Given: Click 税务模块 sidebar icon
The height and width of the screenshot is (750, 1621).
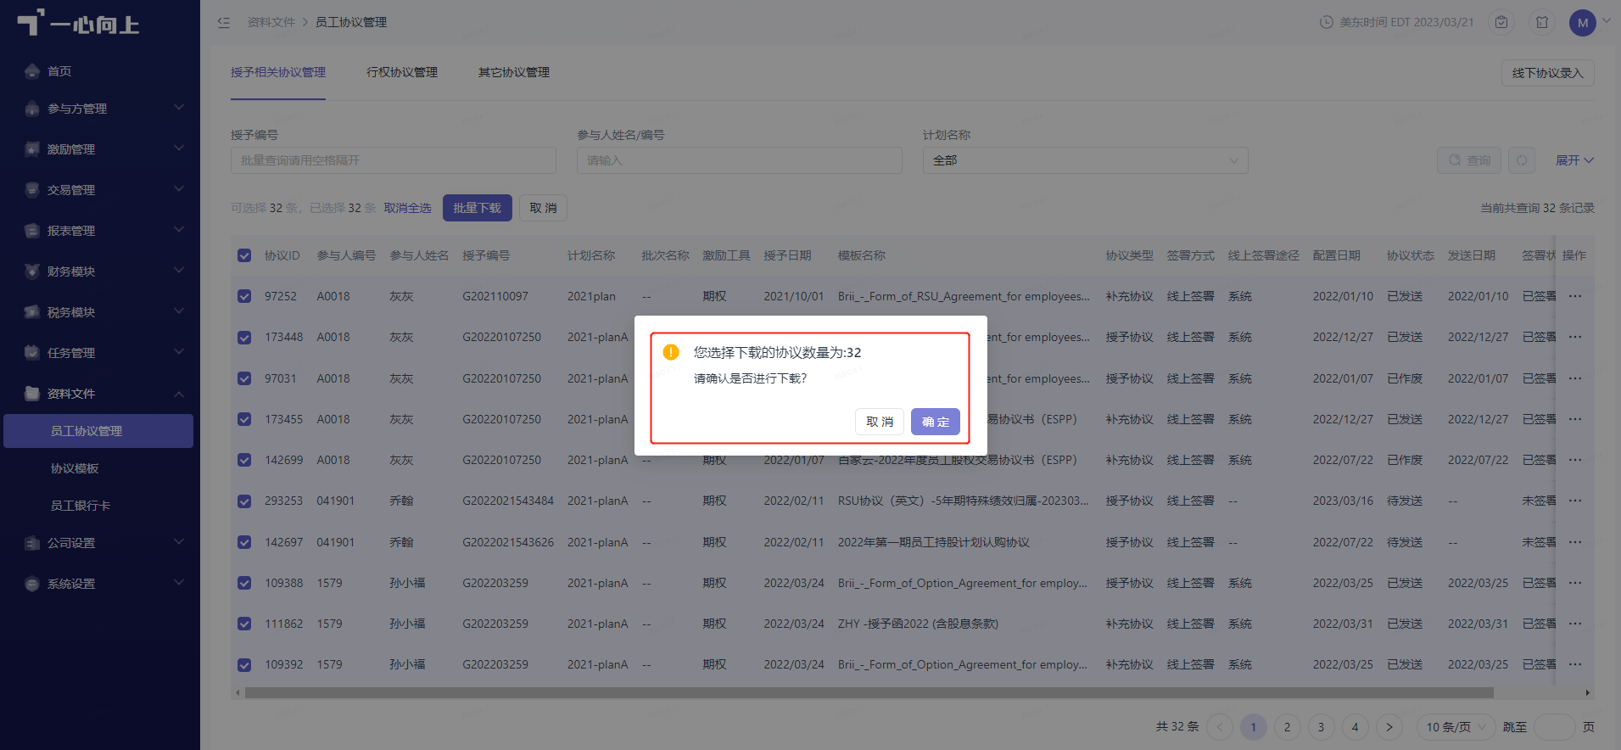Looking at the screenshot, I should [x=32, y=312].
